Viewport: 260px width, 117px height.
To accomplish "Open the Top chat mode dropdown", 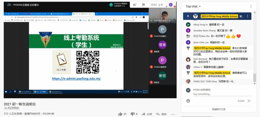I will 193,6.
